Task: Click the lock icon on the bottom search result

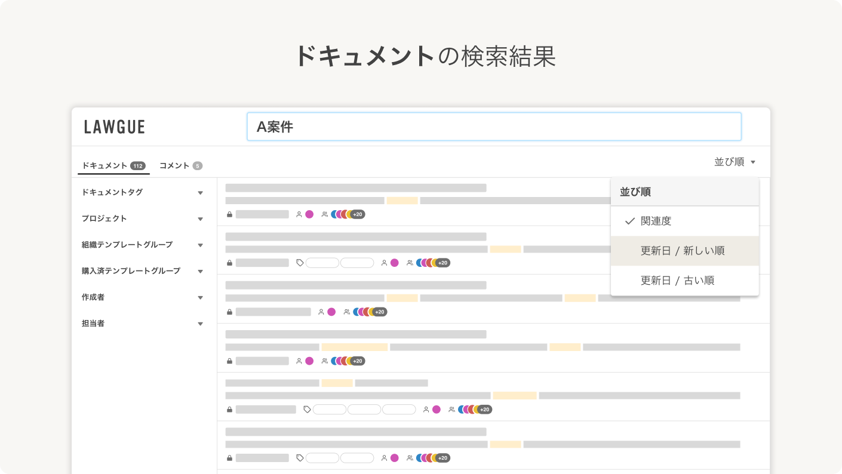Action: pyautogui.click(x=229, y=458)
